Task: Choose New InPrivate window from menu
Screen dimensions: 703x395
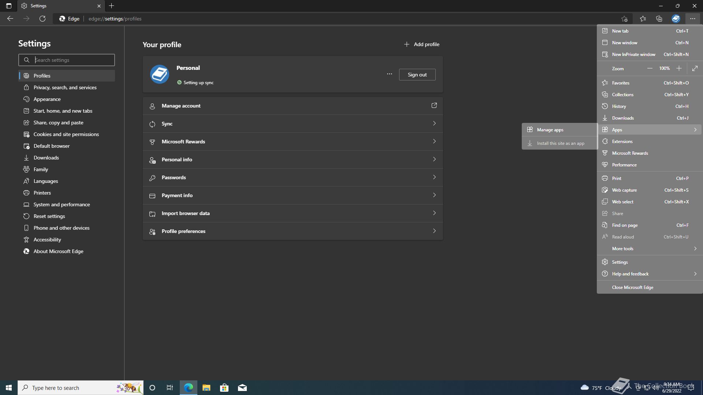Action: pos(650,54)
